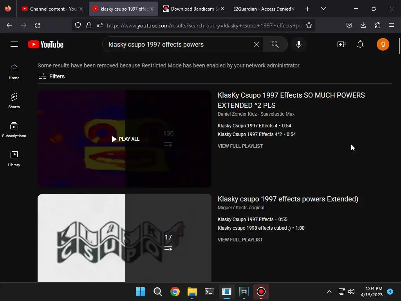Image resolution: width=401 pixels, height=301 pixels.
Task: Open the YouTube guide hamburger menu
Action: [x=14, y=44]
